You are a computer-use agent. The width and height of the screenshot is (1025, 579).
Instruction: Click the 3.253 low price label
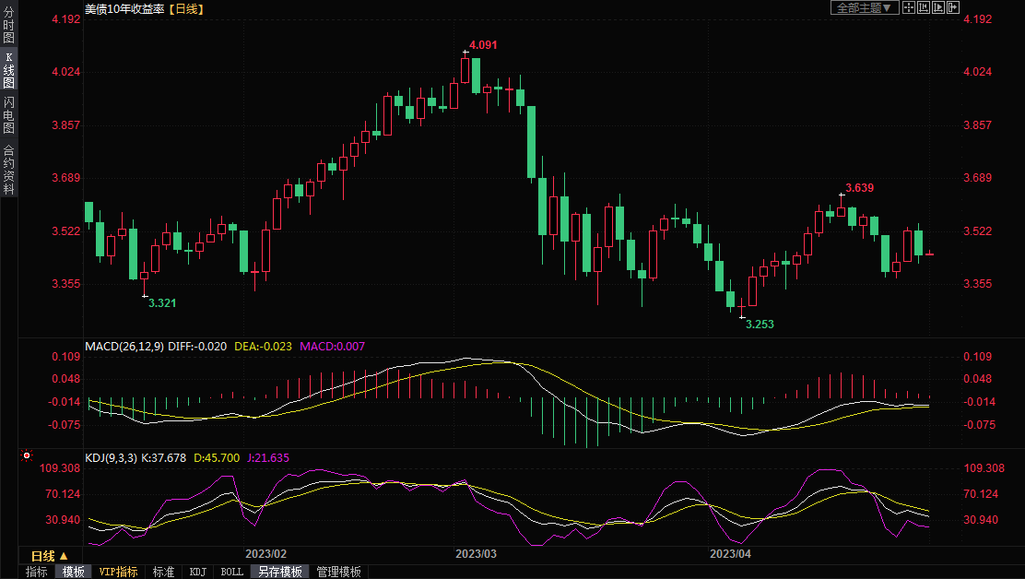pos(760,325)
